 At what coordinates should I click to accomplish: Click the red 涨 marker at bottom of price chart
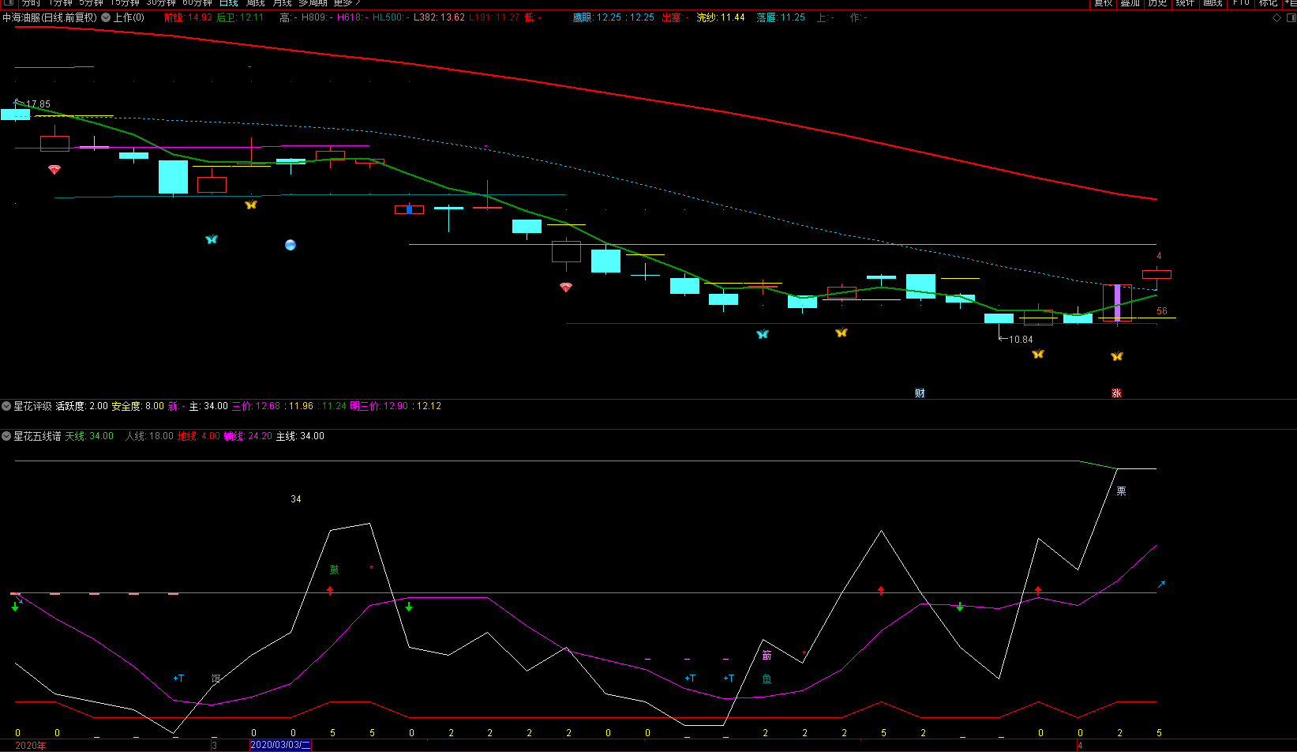click(1116, 393)
